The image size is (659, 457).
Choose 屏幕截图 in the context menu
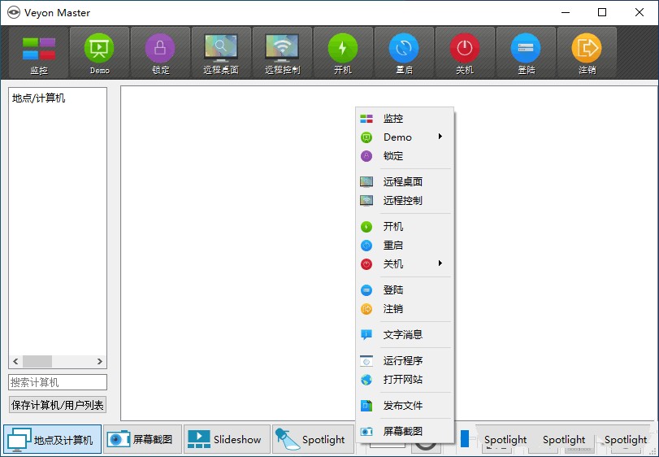pyautogui.click(x=405, y=431)
